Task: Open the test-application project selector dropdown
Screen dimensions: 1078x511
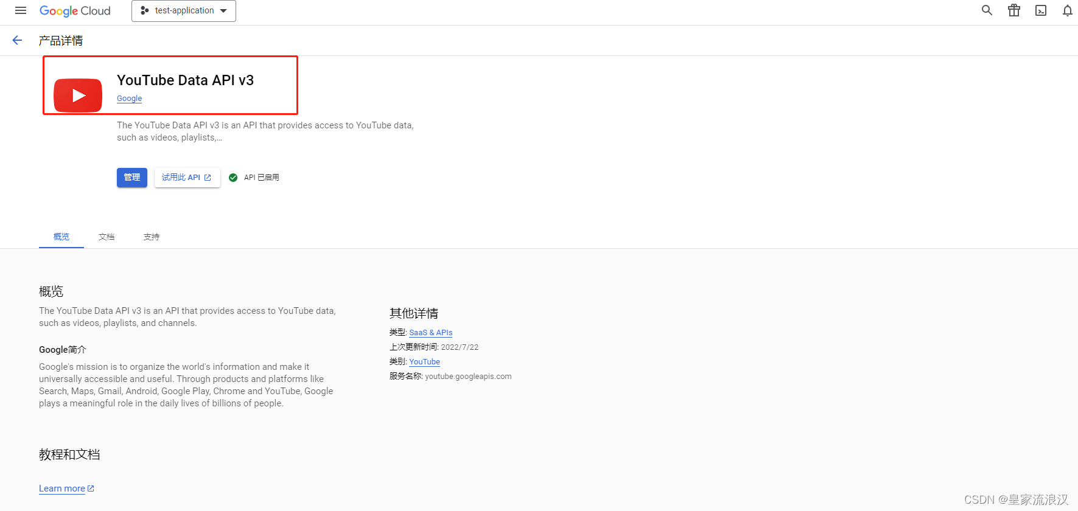Action: pyautogui.click(x=184, y=11)
